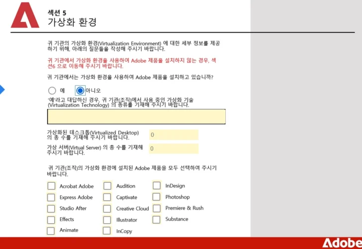Check the Acrobat Adobe checkbox
This screenshot has height=249, width=362.
pos(51,186)
